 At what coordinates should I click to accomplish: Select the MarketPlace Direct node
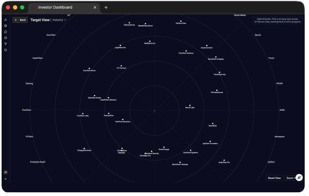(146, 24)
